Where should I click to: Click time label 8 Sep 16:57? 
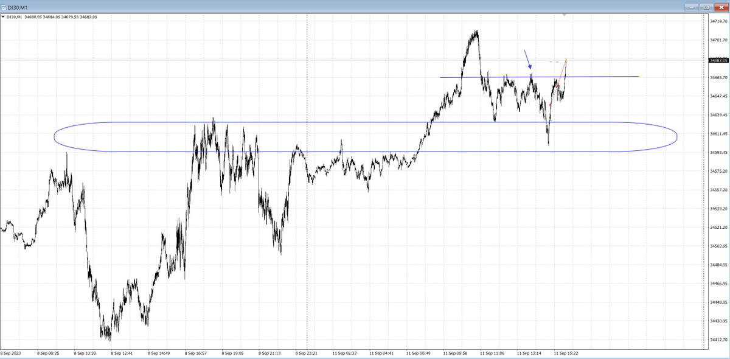[x=196, y=352]
